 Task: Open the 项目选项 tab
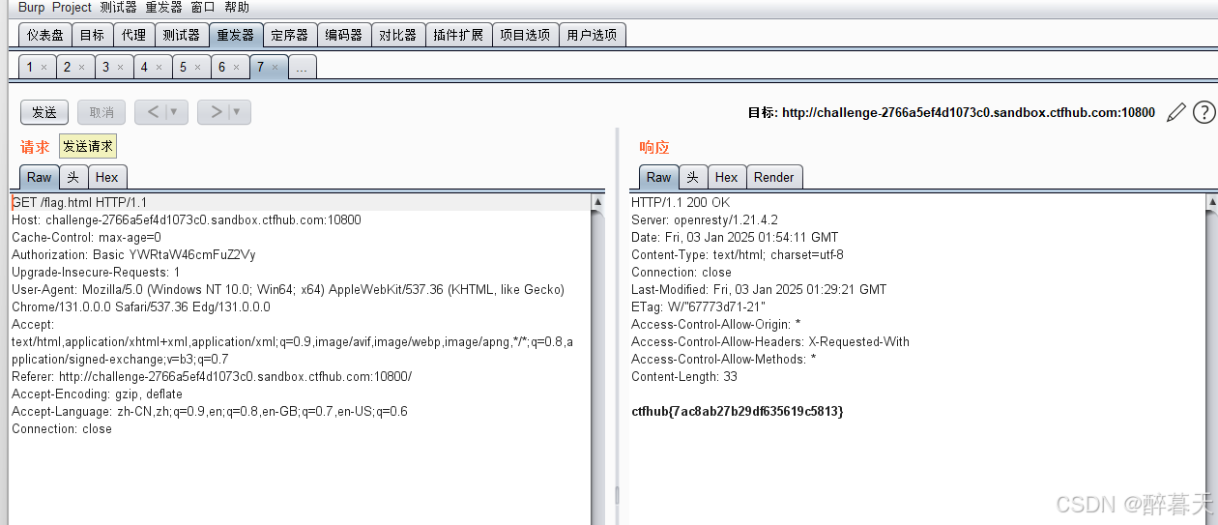pos(525,35)
